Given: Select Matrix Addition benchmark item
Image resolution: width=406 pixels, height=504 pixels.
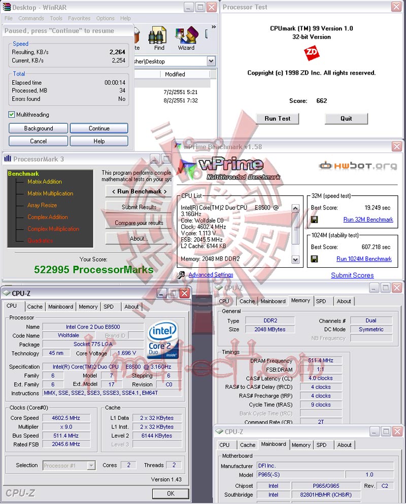Looking at the screenshot, I should 44,182.
